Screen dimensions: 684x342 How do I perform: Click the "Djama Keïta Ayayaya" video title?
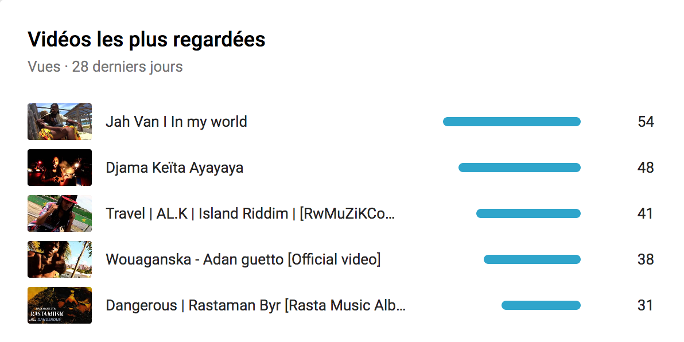(x=174, y=168)
